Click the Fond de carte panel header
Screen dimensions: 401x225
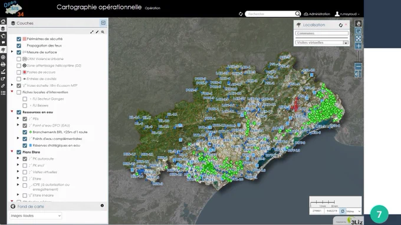click(x=58, y=206)
